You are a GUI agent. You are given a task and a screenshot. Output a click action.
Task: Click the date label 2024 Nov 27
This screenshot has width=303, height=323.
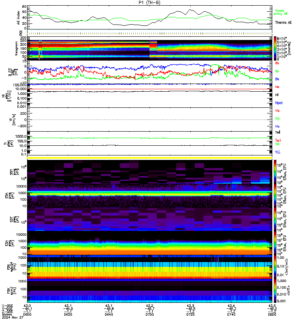tap(13, 317)
